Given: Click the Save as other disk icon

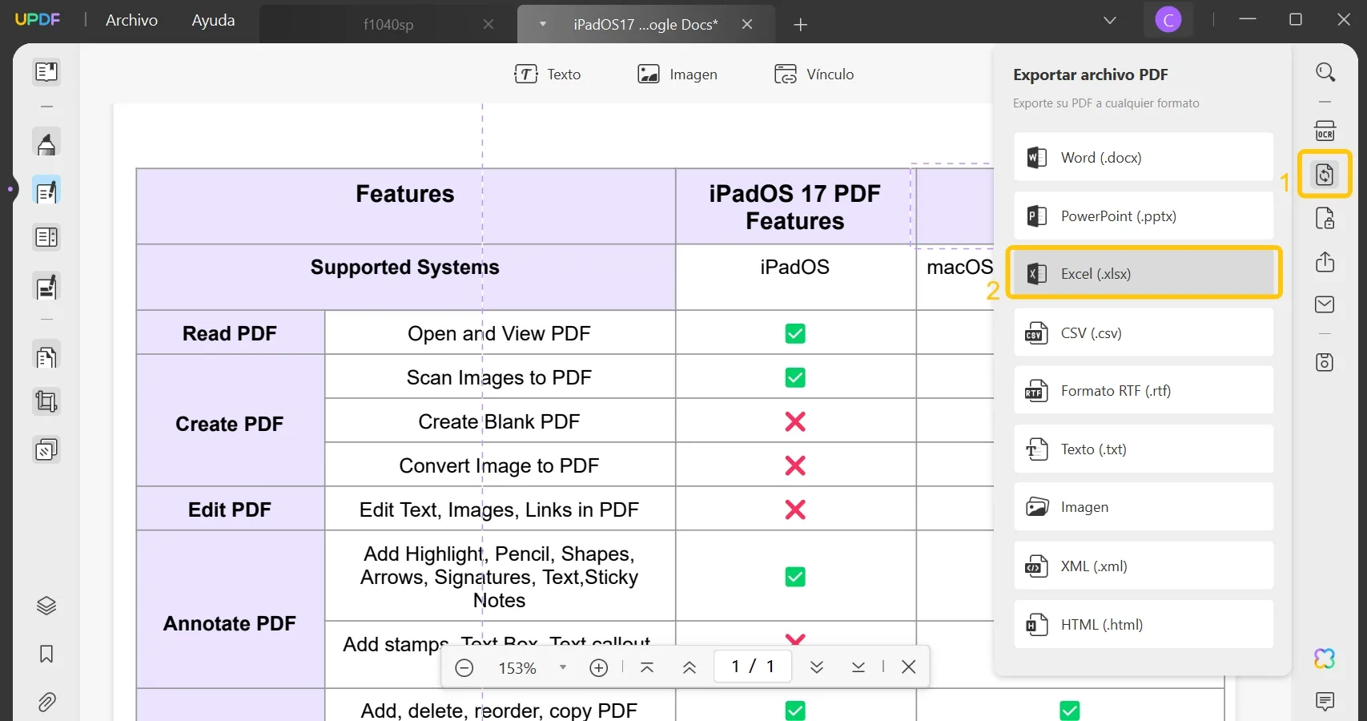Looking at the screenshot, I should [x=1325, y=362].
